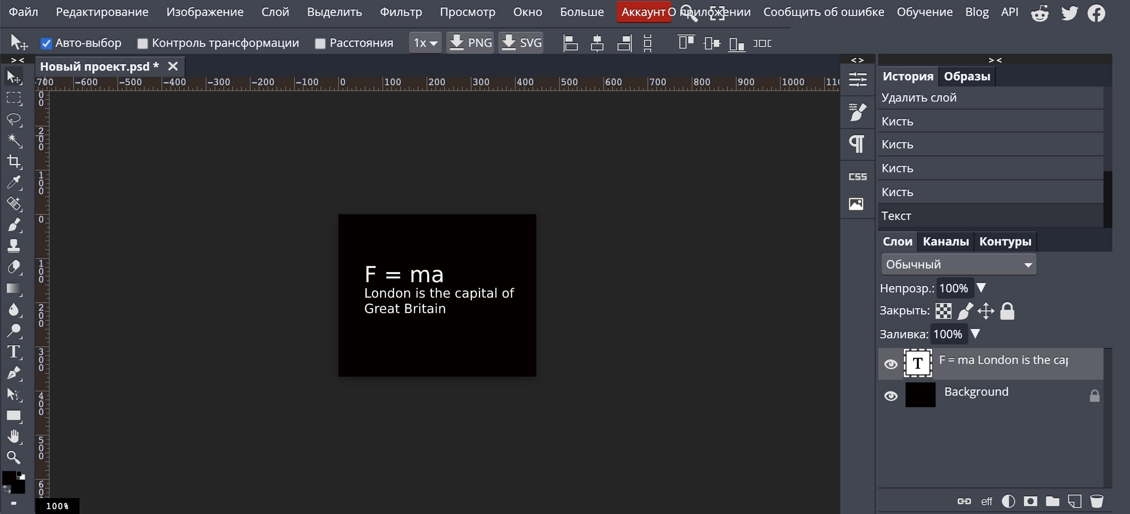Hide the Background layer visibility

(891, 396)
